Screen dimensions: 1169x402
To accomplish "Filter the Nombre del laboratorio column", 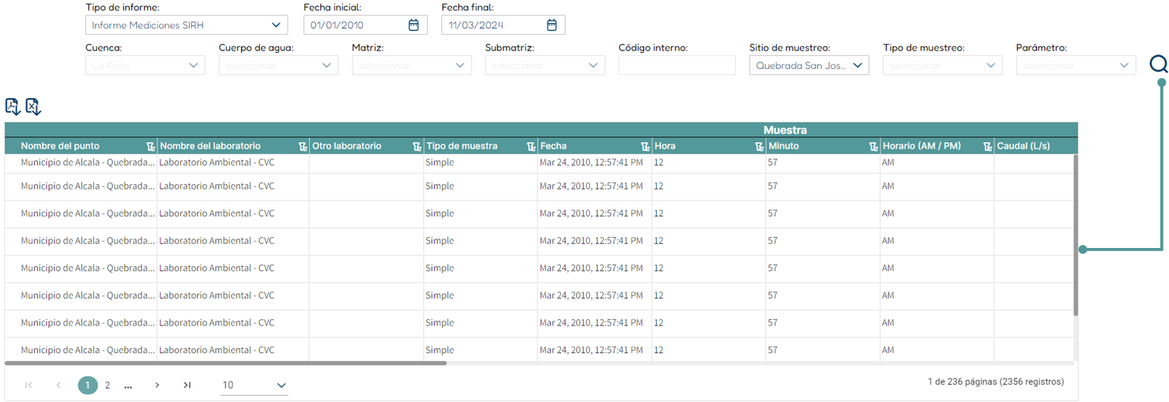I will click(303, 146).
